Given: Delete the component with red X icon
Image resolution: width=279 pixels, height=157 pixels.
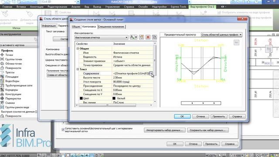Looking at the screenshot, I should (148, 37).
